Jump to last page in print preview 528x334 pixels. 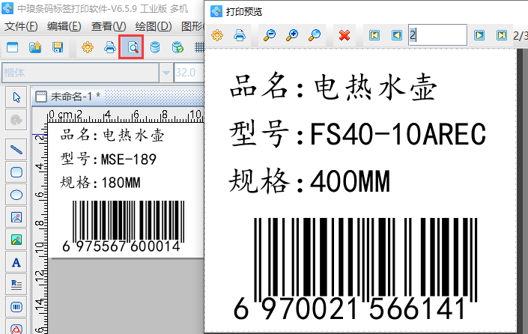point(502,35)
